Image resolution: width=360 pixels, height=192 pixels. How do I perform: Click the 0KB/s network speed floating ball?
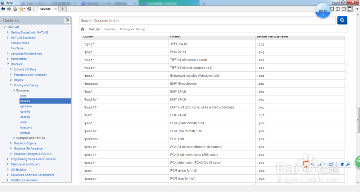tap(323, 11)
